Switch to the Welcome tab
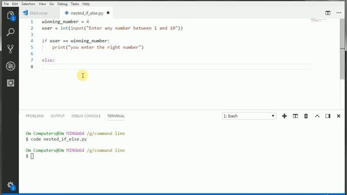The width and height of the screenshot is (347, 195). (x=39, y=13)
